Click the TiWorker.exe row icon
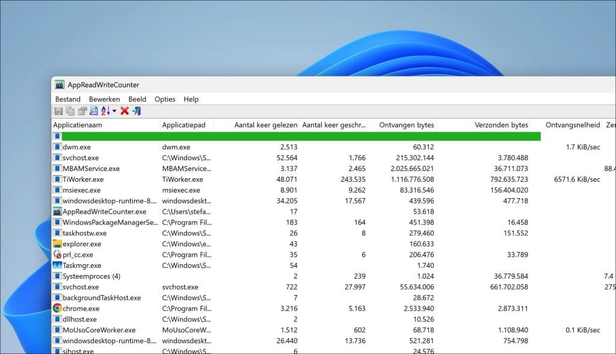This screenshot has height=354, width=616. (57, 179)
